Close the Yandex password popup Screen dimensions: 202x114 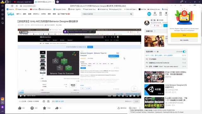(x=200, y=7)
